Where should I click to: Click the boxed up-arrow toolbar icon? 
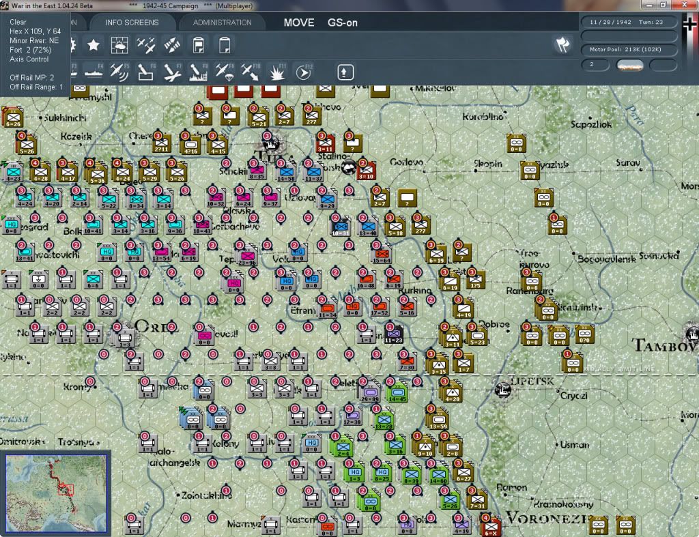(345, 72)
